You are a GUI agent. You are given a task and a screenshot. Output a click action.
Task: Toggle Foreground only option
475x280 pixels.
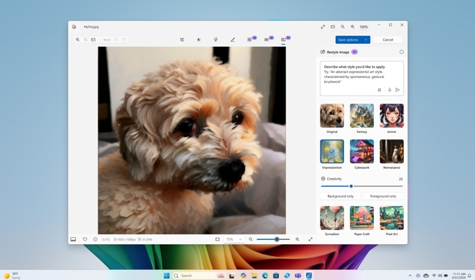pyautogui.click(x=383, y=196)
